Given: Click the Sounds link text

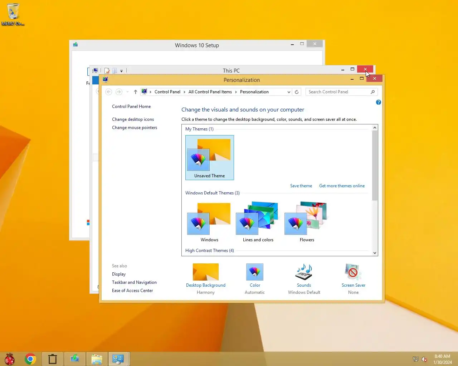Looking at the screenshot, I should (304, 285).
